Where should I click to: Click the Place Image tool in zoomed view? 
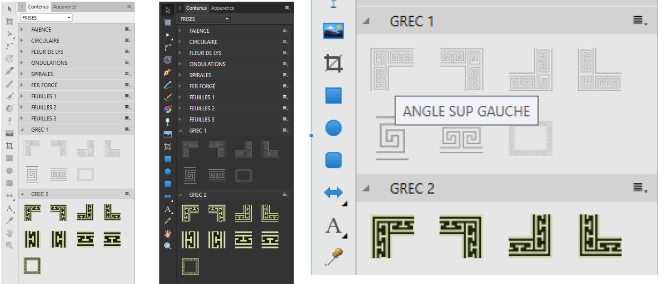coord(333,31)
